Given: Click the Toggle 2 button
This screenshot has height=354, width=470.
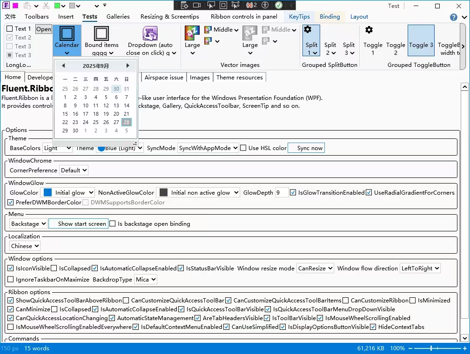Looking at the screenshot, I should pyautogui.click(x=396, y=40).
